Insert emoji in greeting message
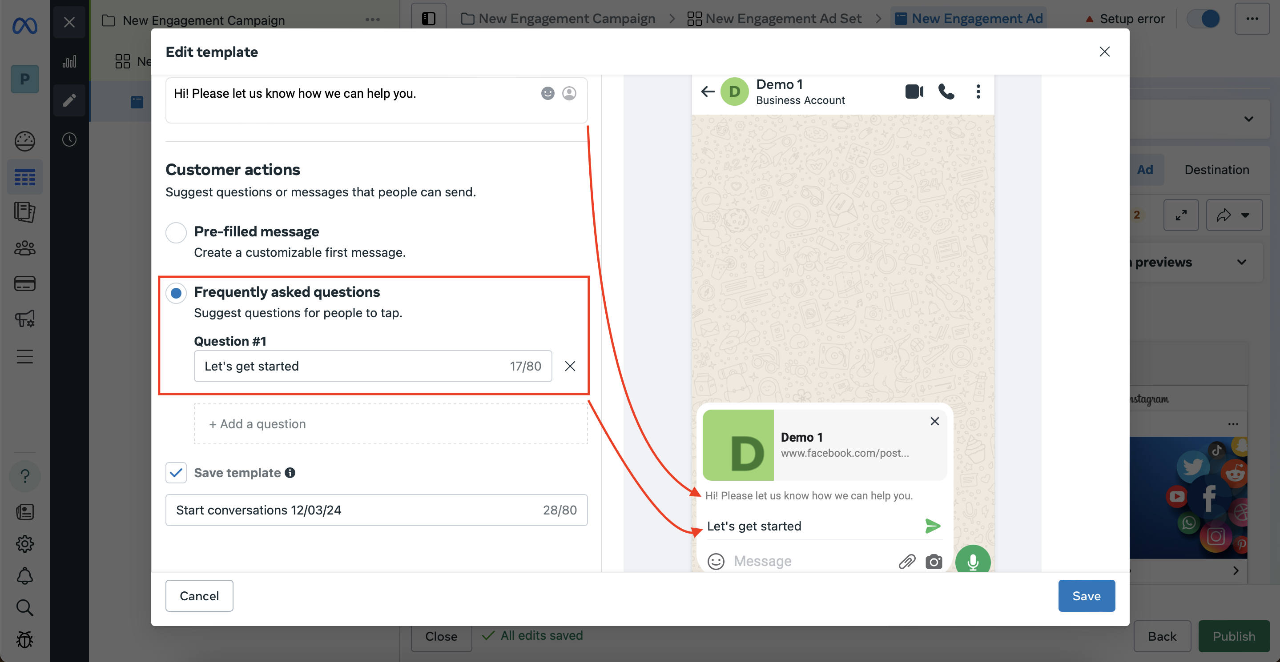Screen dimensions: 1280x662 [x=547, y=93]
